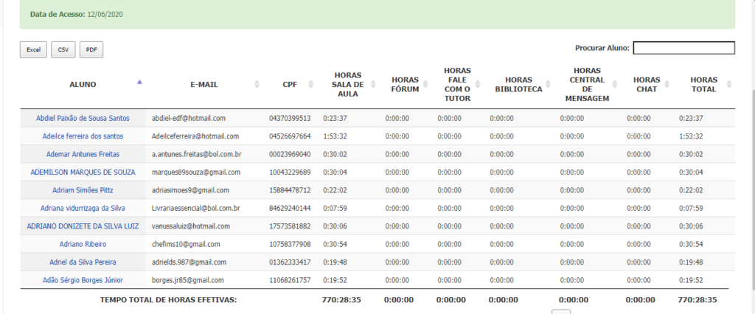
Task: Open ADEMILSON MARQUES DE SOUZA record
Action: (83, 172)
